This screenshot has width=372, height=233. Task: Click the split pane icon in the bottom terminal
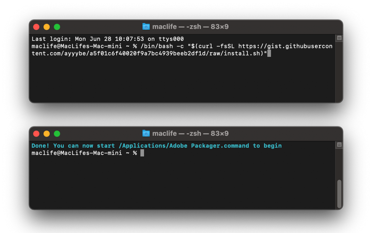point(339,145)
